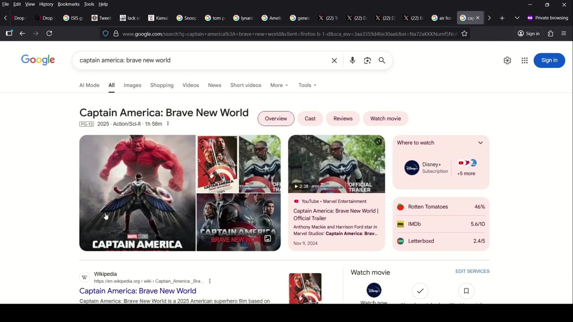Switch to the Snoop browser tab
The width and height of the screenshot is (573, 322).
pos(186,18)
